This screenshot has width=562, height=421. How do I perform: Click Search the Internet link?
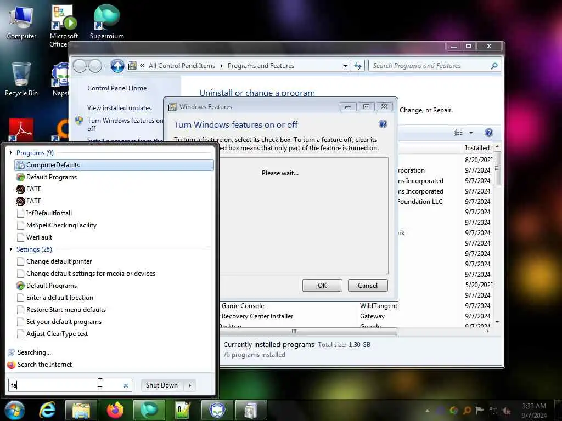point(44,365)
